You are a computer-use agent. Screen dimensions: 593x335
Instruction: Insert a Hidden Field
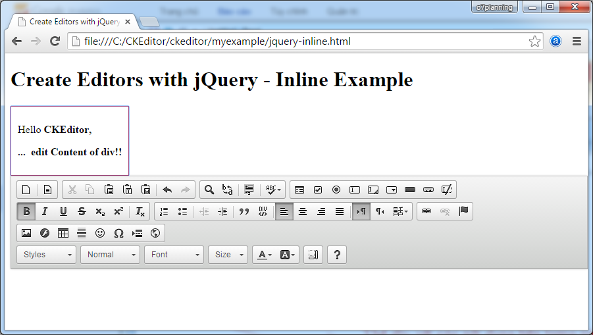click(x=447, y=190)
